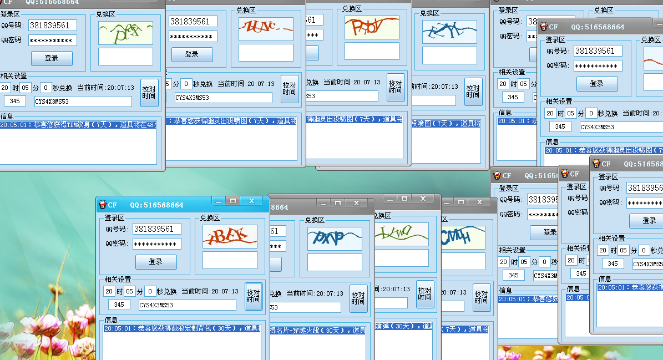Screen dimensions: 663x360
Task: Click the CF icon of the top-right titled window
Action: point(544,27)
